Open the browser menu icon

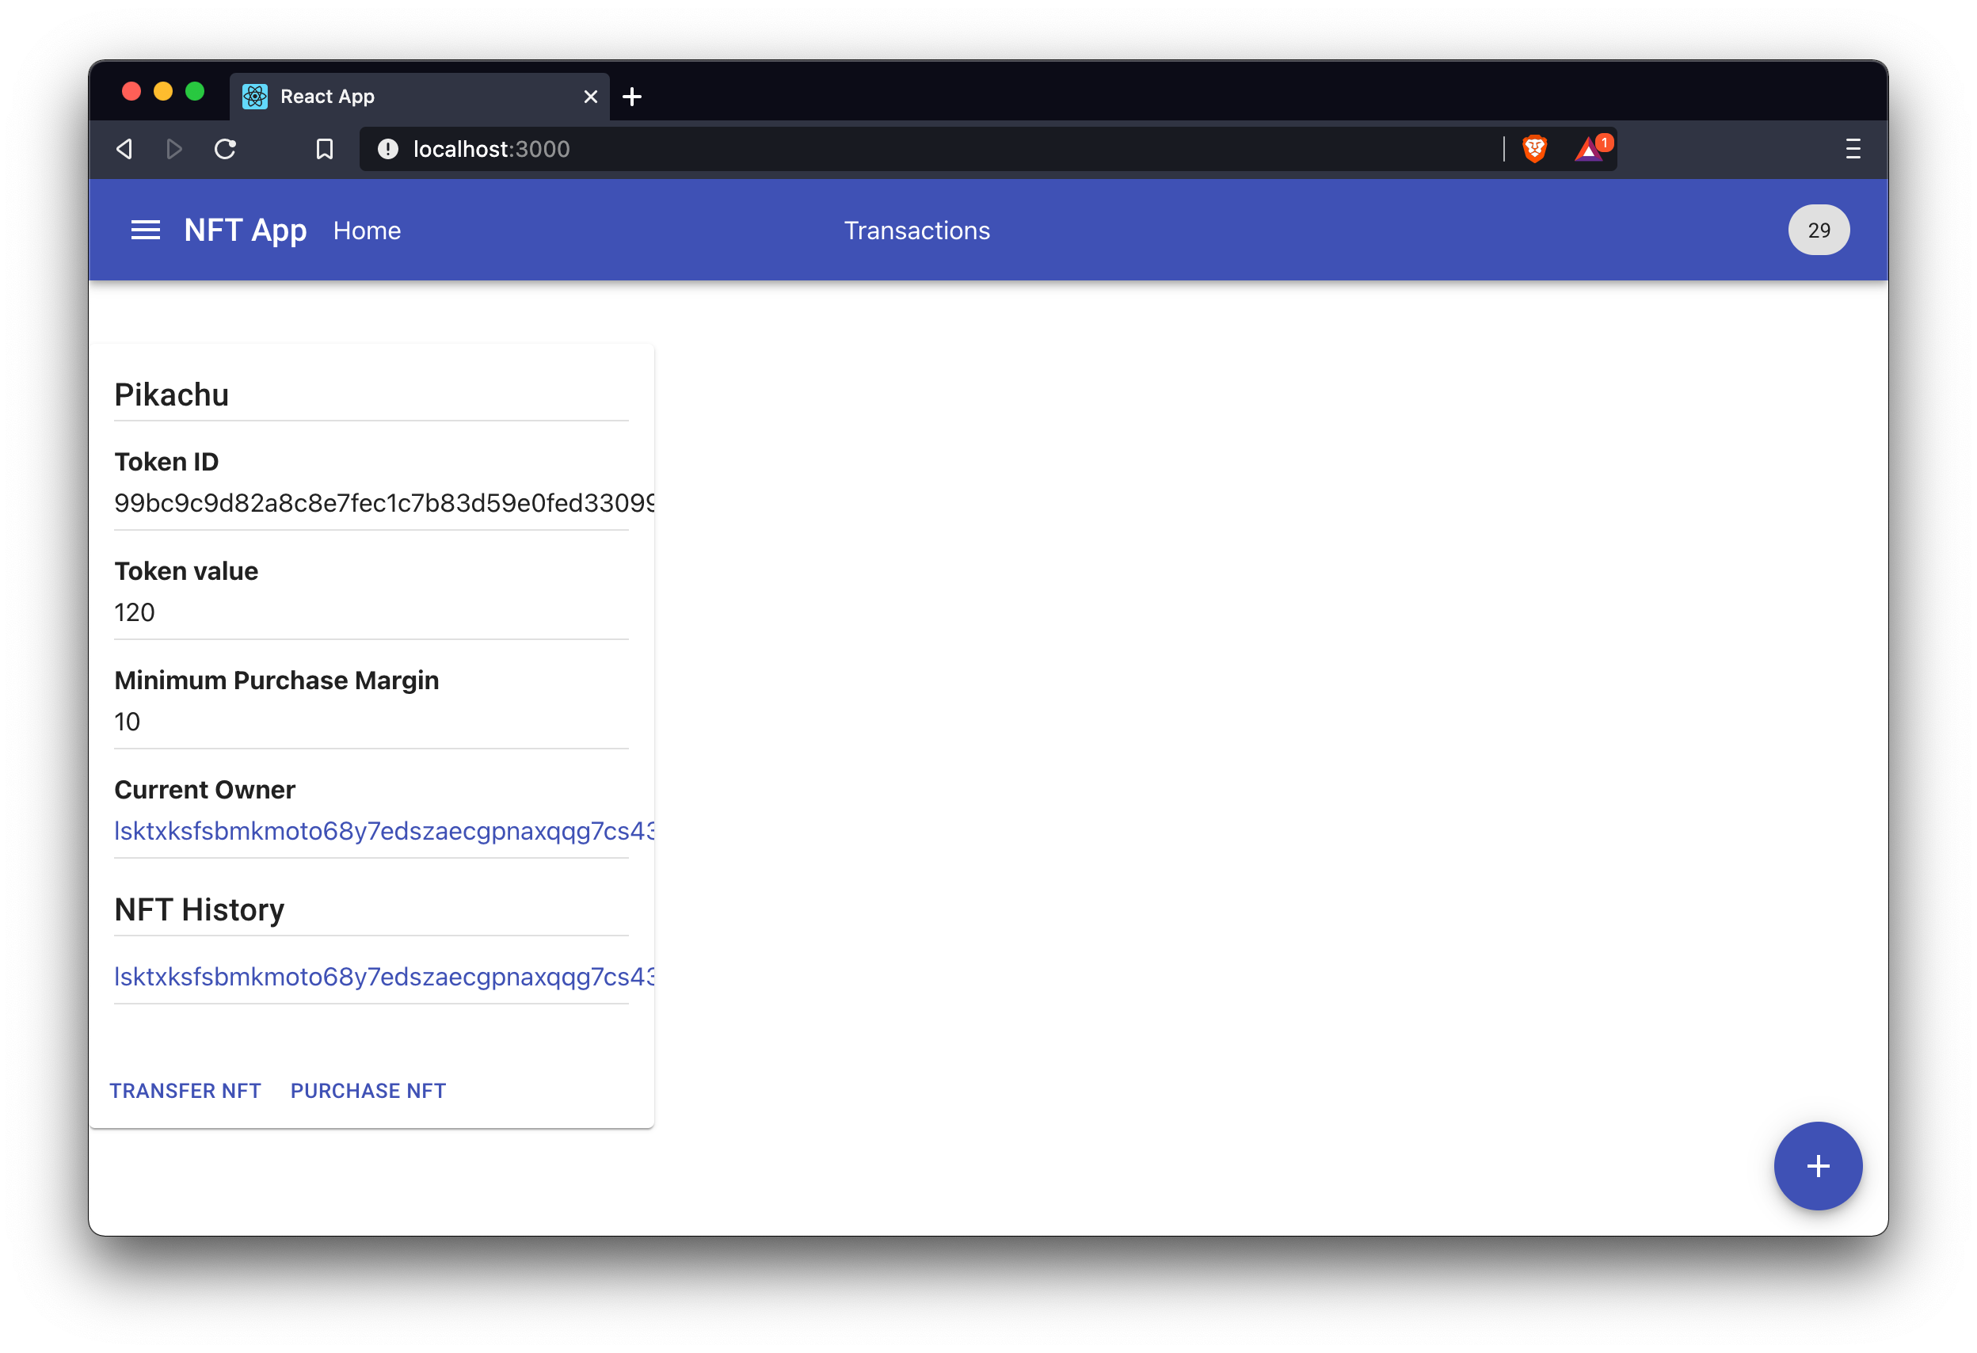pos(1852,149)
